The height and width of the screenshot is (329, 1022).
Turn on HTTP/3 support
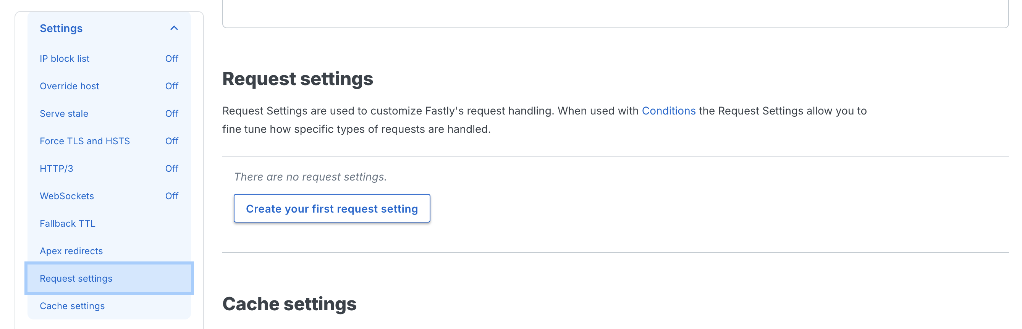tap(172, 168)
